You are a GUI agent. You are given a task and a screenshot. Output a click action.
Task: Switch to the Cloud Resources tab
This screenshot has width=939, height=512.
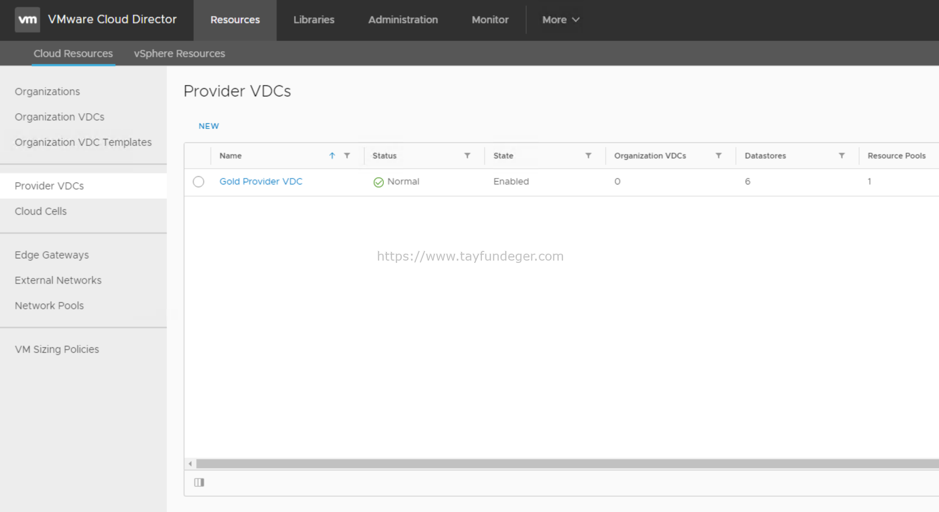click(73, 53)
